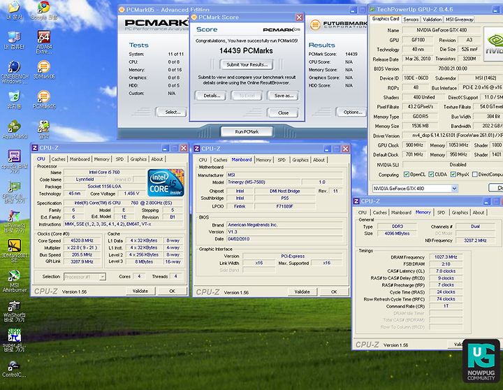Click the NVIDIA logo in GPU-Z
503x390 pixels.
[x=493, y=44]
